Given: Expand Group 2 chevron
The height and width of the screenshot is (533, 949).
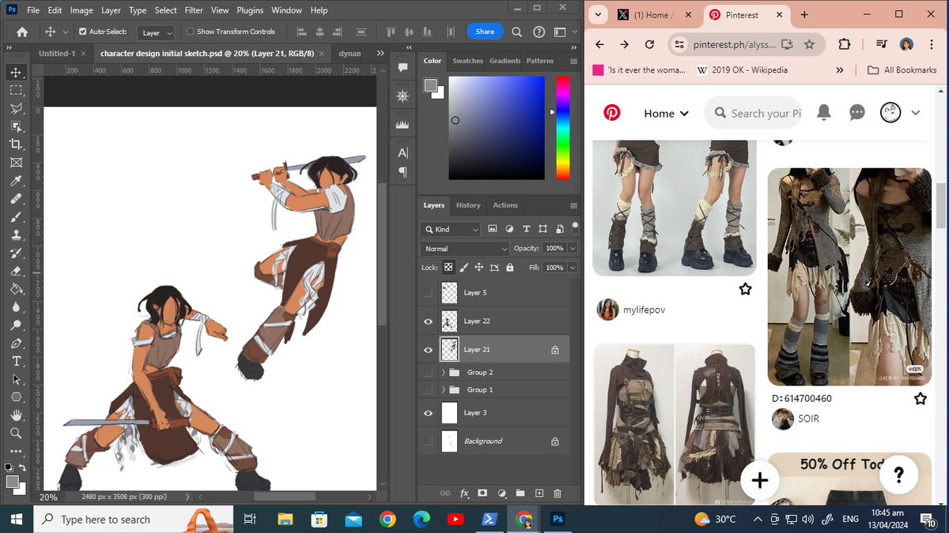Looking at the screenshot, I should point(443,372).
